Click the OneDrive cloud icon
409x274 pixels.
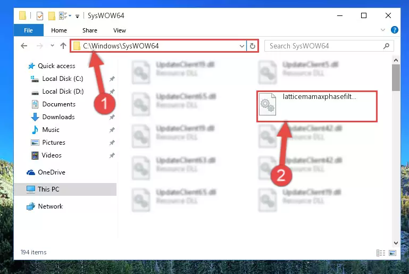31,172
